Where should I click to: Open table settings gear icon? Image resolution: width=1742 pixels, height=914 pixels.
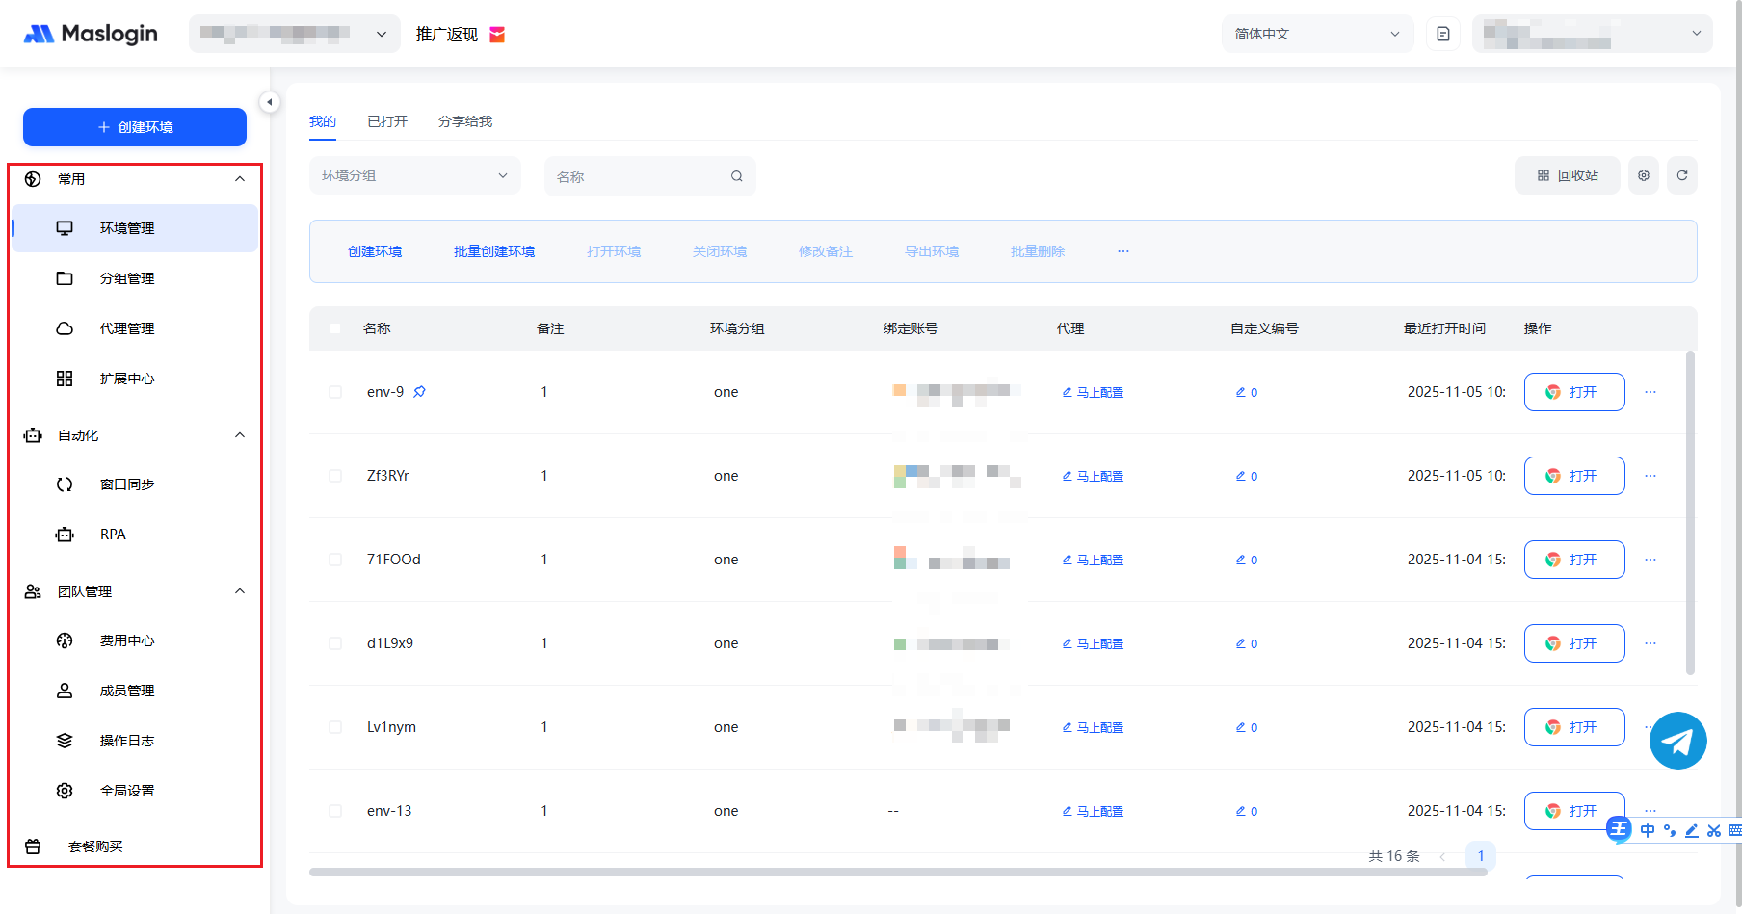click(1643, 175)
